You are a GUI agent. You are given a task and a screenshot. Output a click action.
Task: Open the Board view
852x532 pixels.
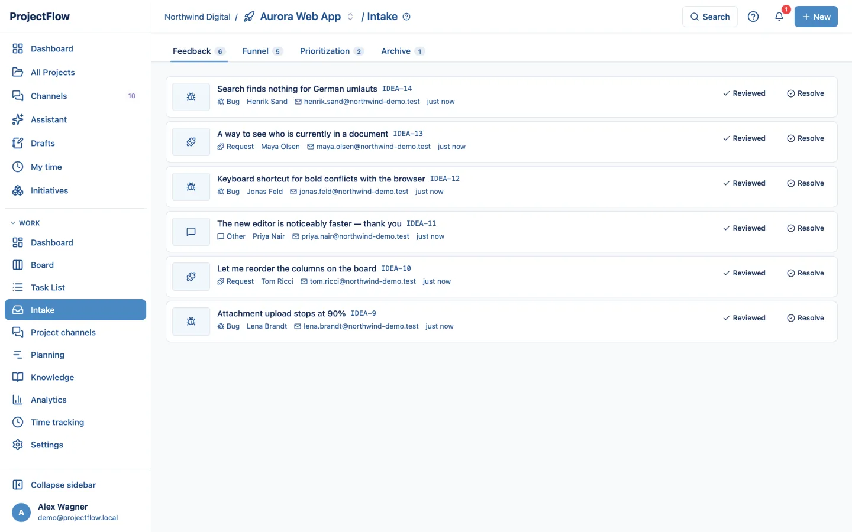tap(75, 265)
